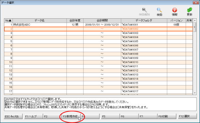Click the F7: button

(148, 116)
